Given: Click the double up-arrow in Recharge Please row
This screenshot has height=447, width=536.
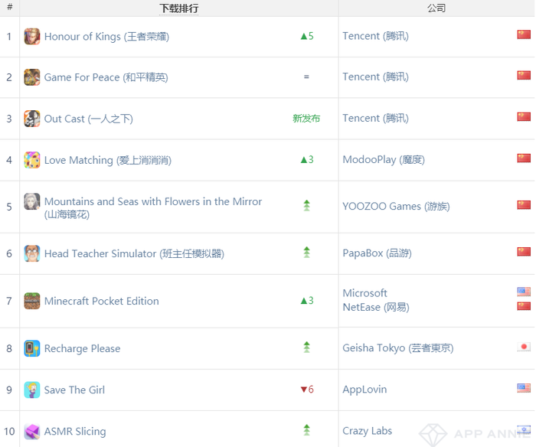Looking at the screenshot, I should pos(306,347).
